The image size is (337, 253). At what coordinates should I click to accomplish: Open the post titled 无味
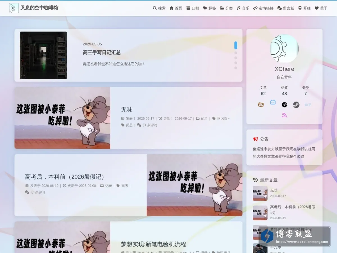(126, 110)
